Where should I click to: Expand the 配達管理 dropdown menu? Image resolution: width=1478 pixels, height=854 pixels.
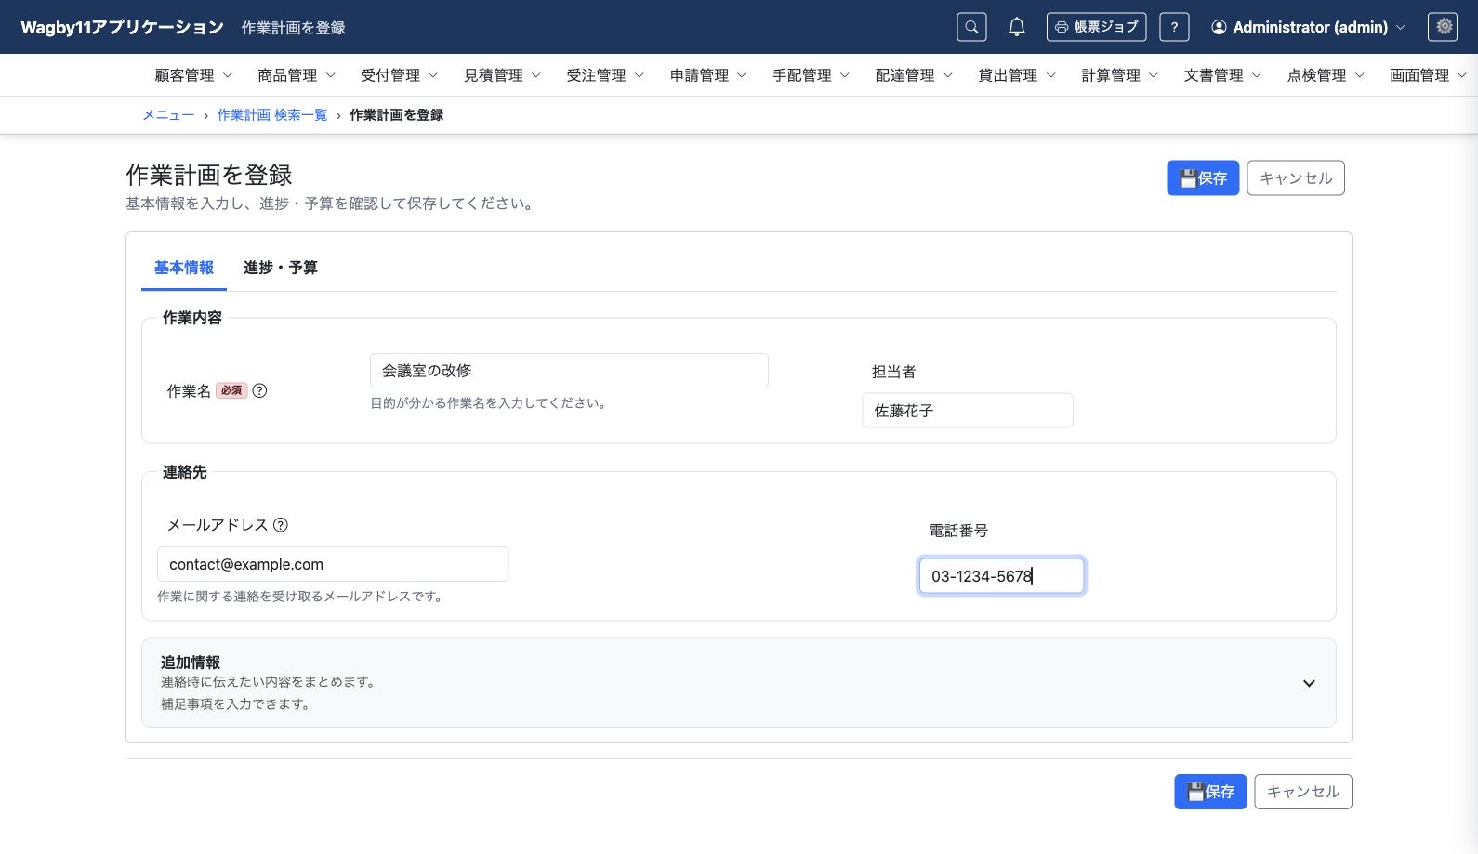click(914, 75)
